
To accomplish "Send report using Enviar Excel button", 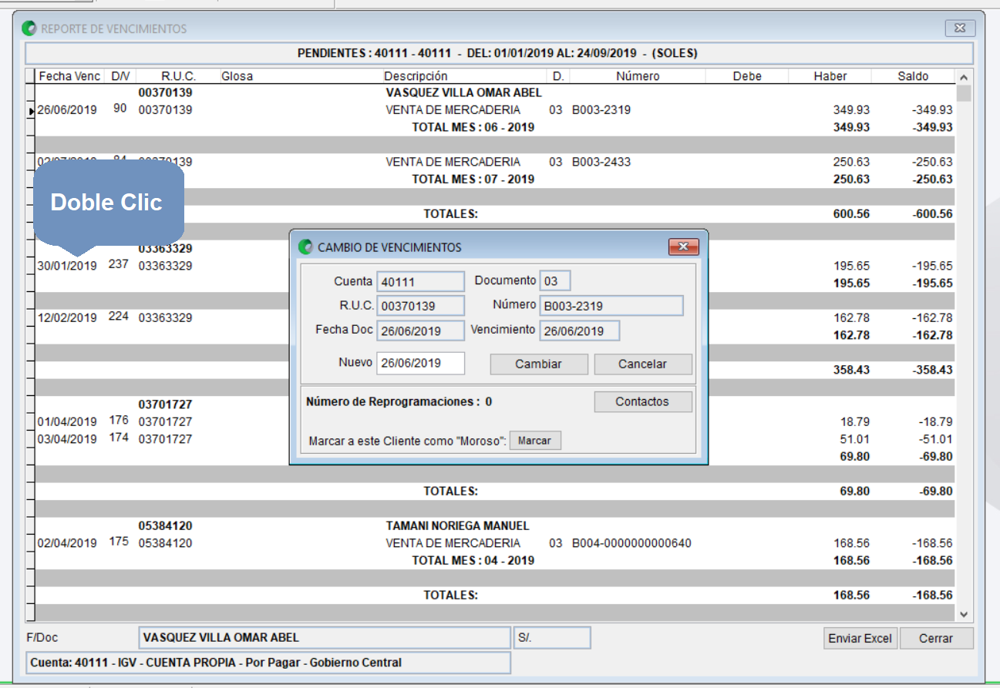I will coord(860,638).
